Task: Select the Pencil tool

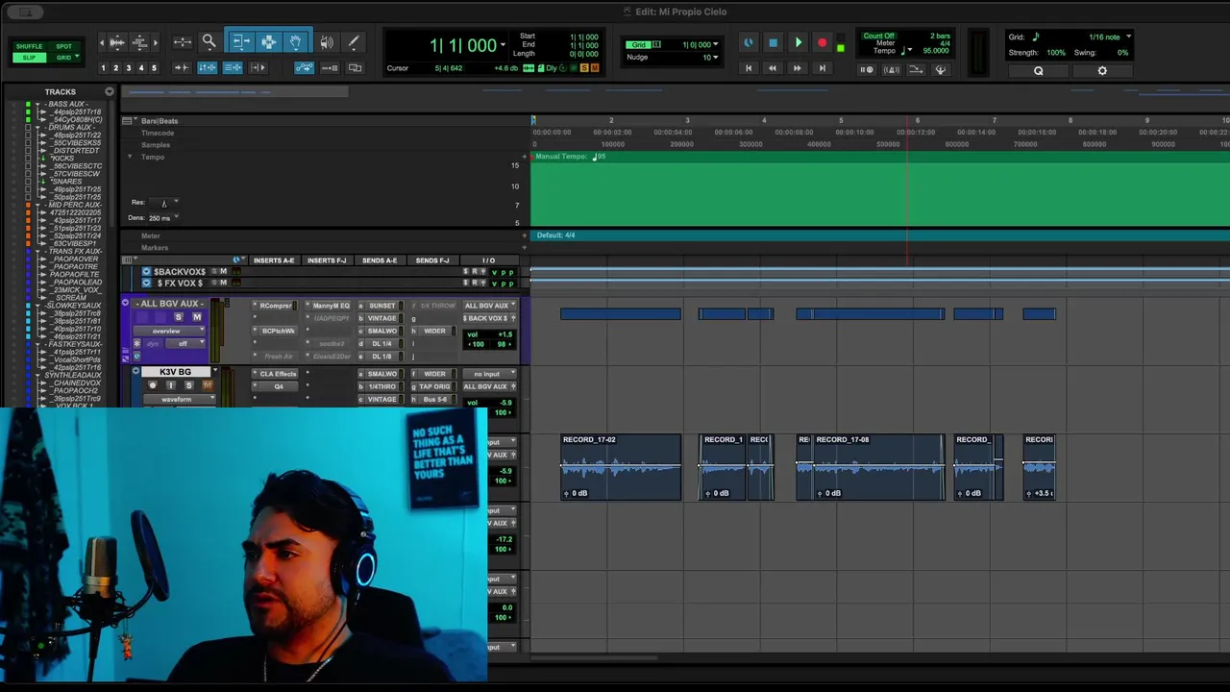Action: pyautogui.click(x=354, y=42)
